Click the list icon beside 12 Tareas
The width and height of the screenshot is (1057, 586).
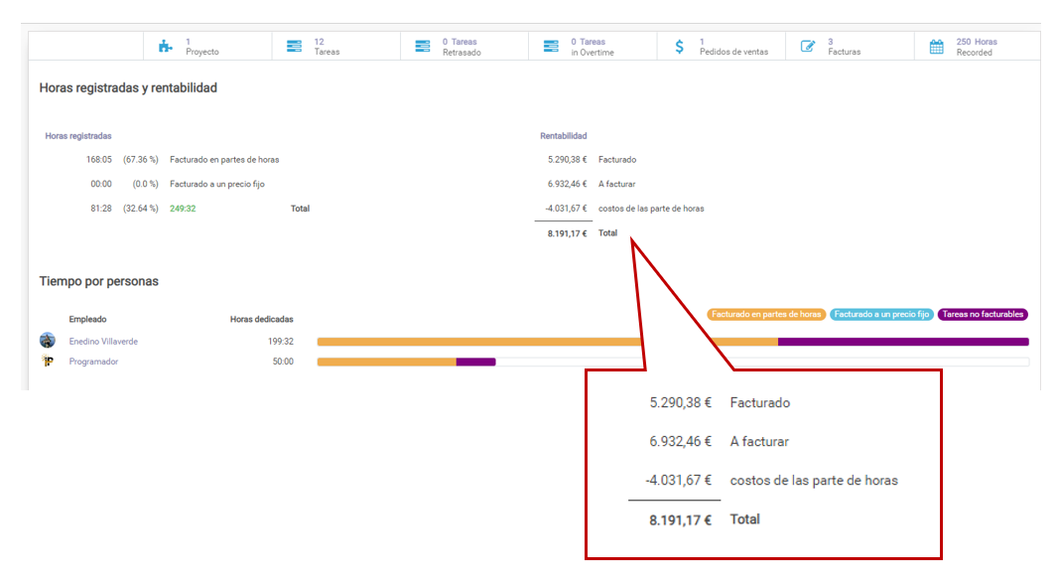pos(294,47)
